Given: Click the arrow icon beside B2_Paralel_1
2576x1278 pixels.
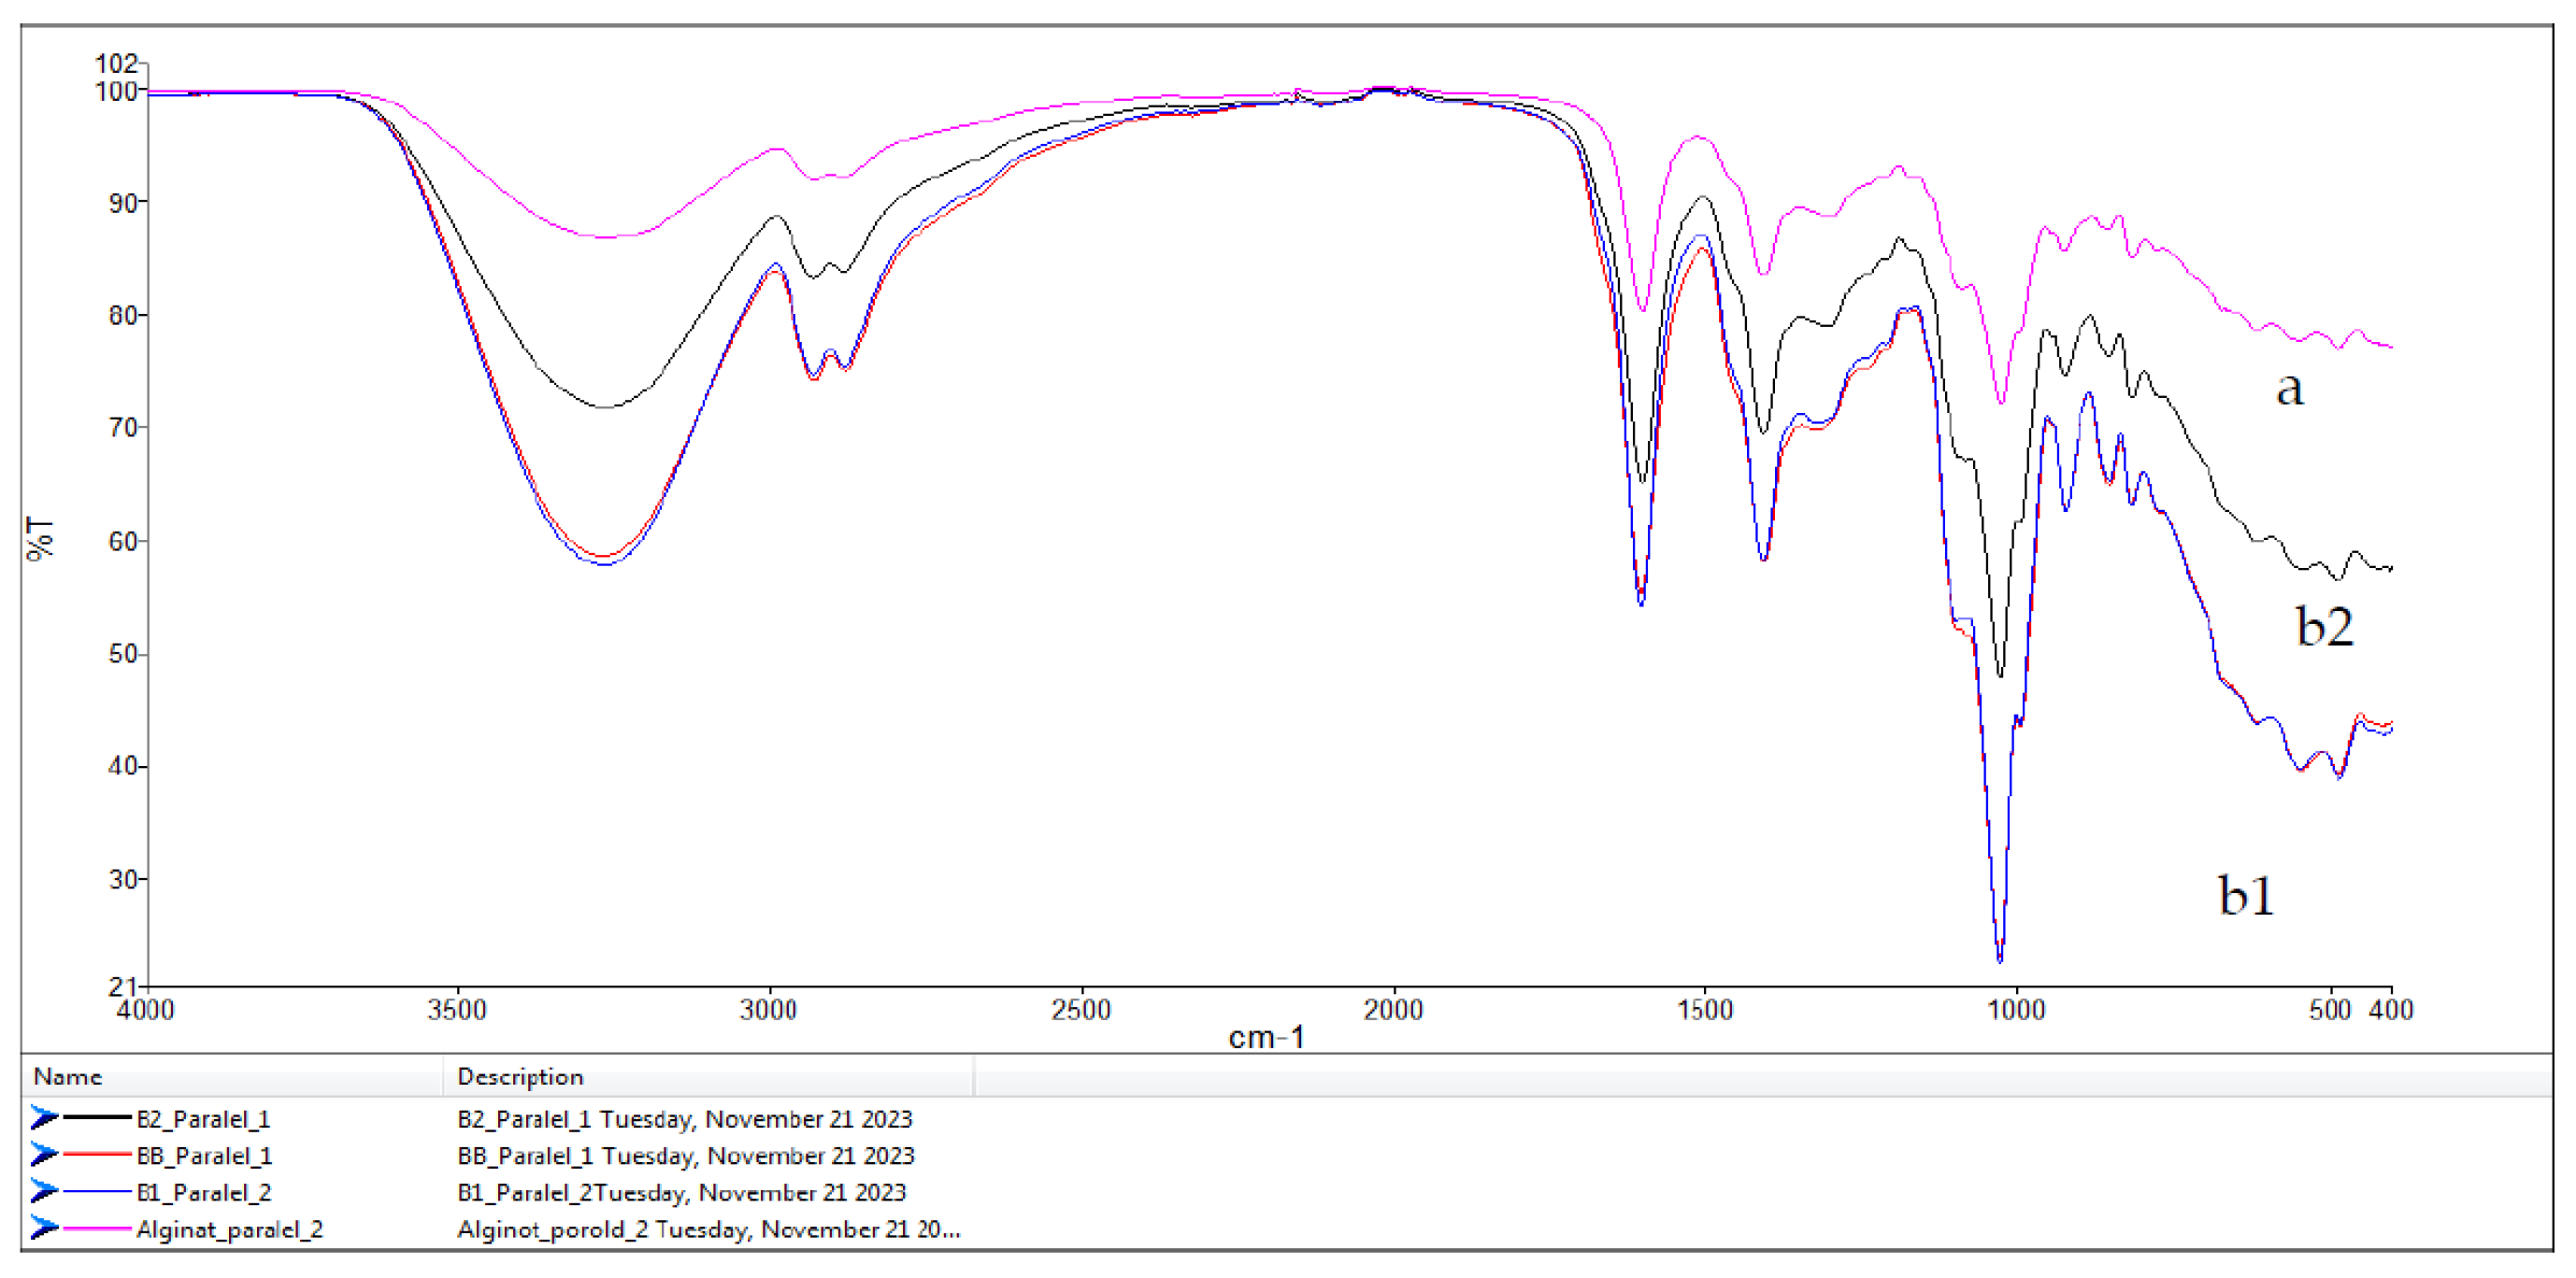Looking at the screenshot, I should pos(44,1117).
